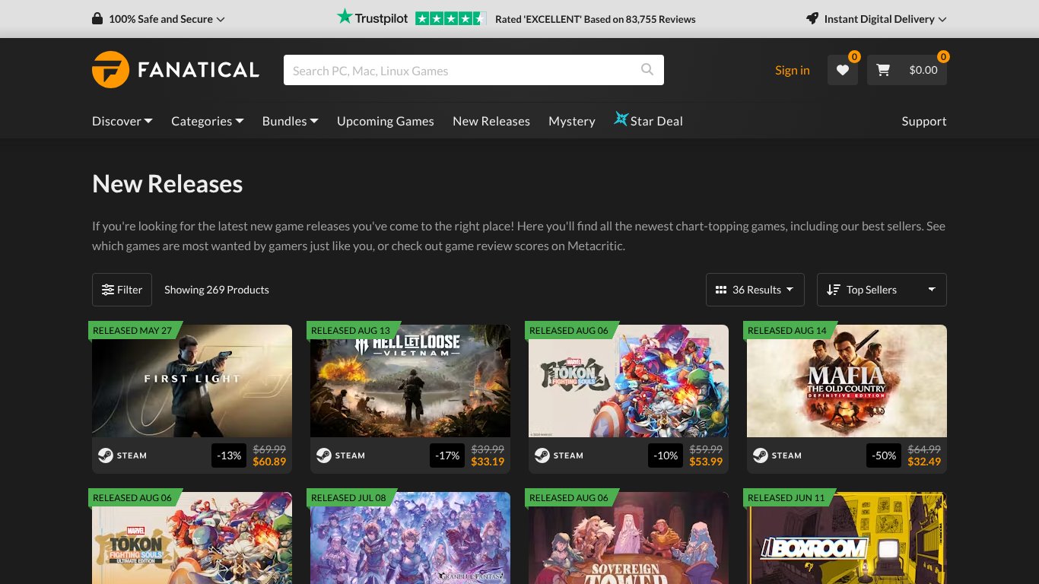Click the Filter button
Screen dimensions: 1039x584
click(x=122, y=290)
